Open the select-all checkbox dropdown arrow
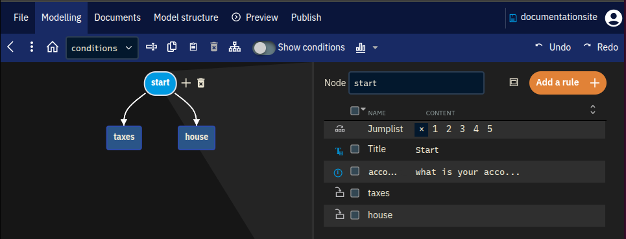The height and width of the screenshot is (239, 626). [363, 109]
